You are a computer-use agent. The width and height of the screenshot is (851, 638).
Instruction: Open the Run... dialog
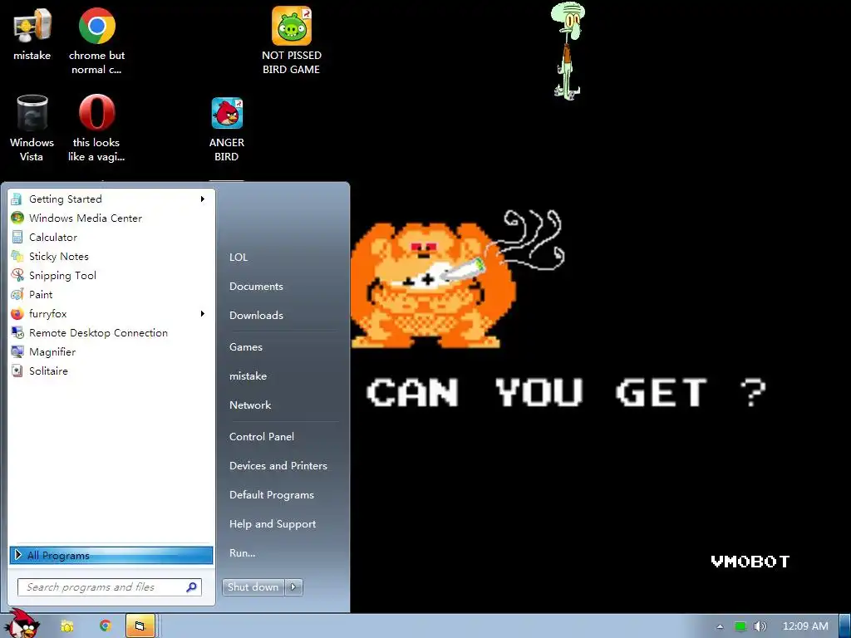point(242,552)
